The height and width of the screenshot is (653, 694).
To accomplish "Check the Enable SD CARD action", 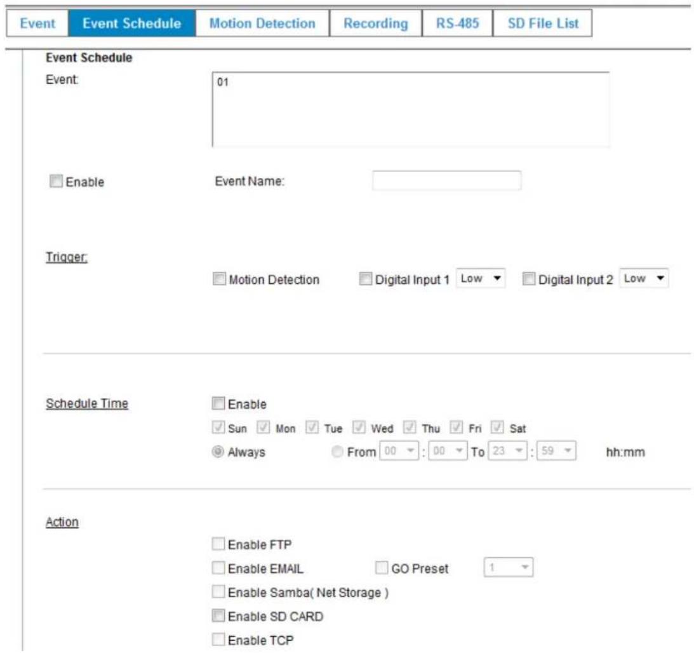I will pyautogui.click(x=218, y=616).
